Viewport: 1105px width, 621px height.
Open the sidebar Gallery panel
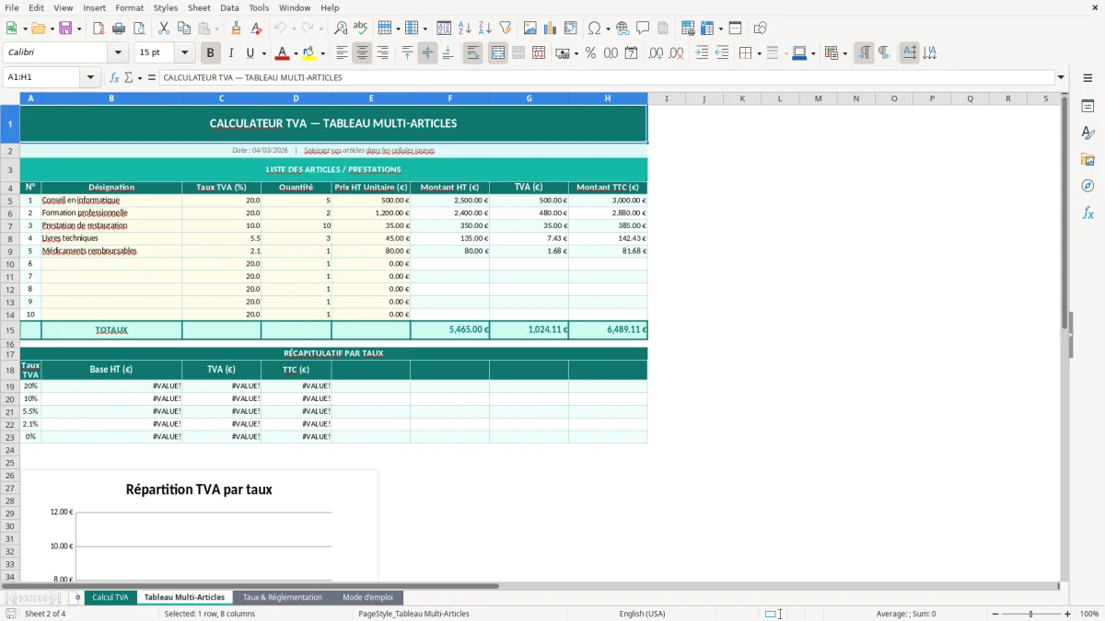point(1088,160)
